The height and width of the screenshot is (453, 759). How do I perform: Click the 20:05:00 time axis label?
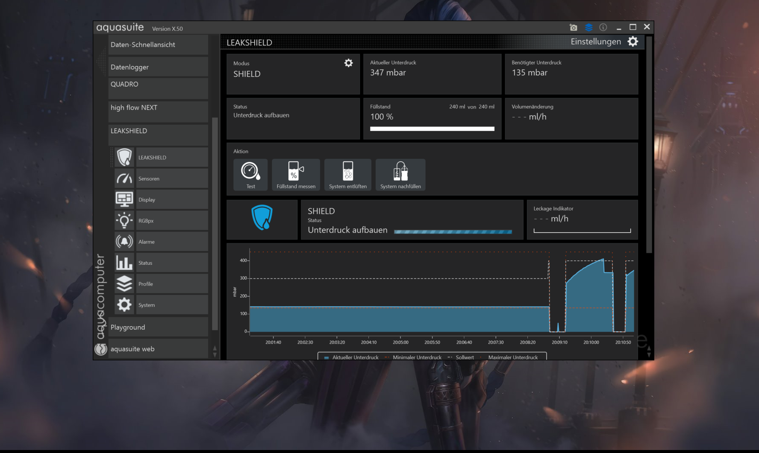coord(400,342)
